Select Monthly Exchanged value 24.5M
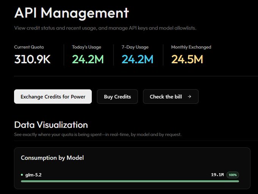The height and width of the screenshot is (194, 258). [187, 59]
